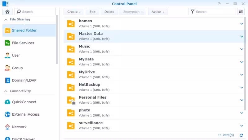
Task: Open the help question mark icon
Action: (219, 4)
